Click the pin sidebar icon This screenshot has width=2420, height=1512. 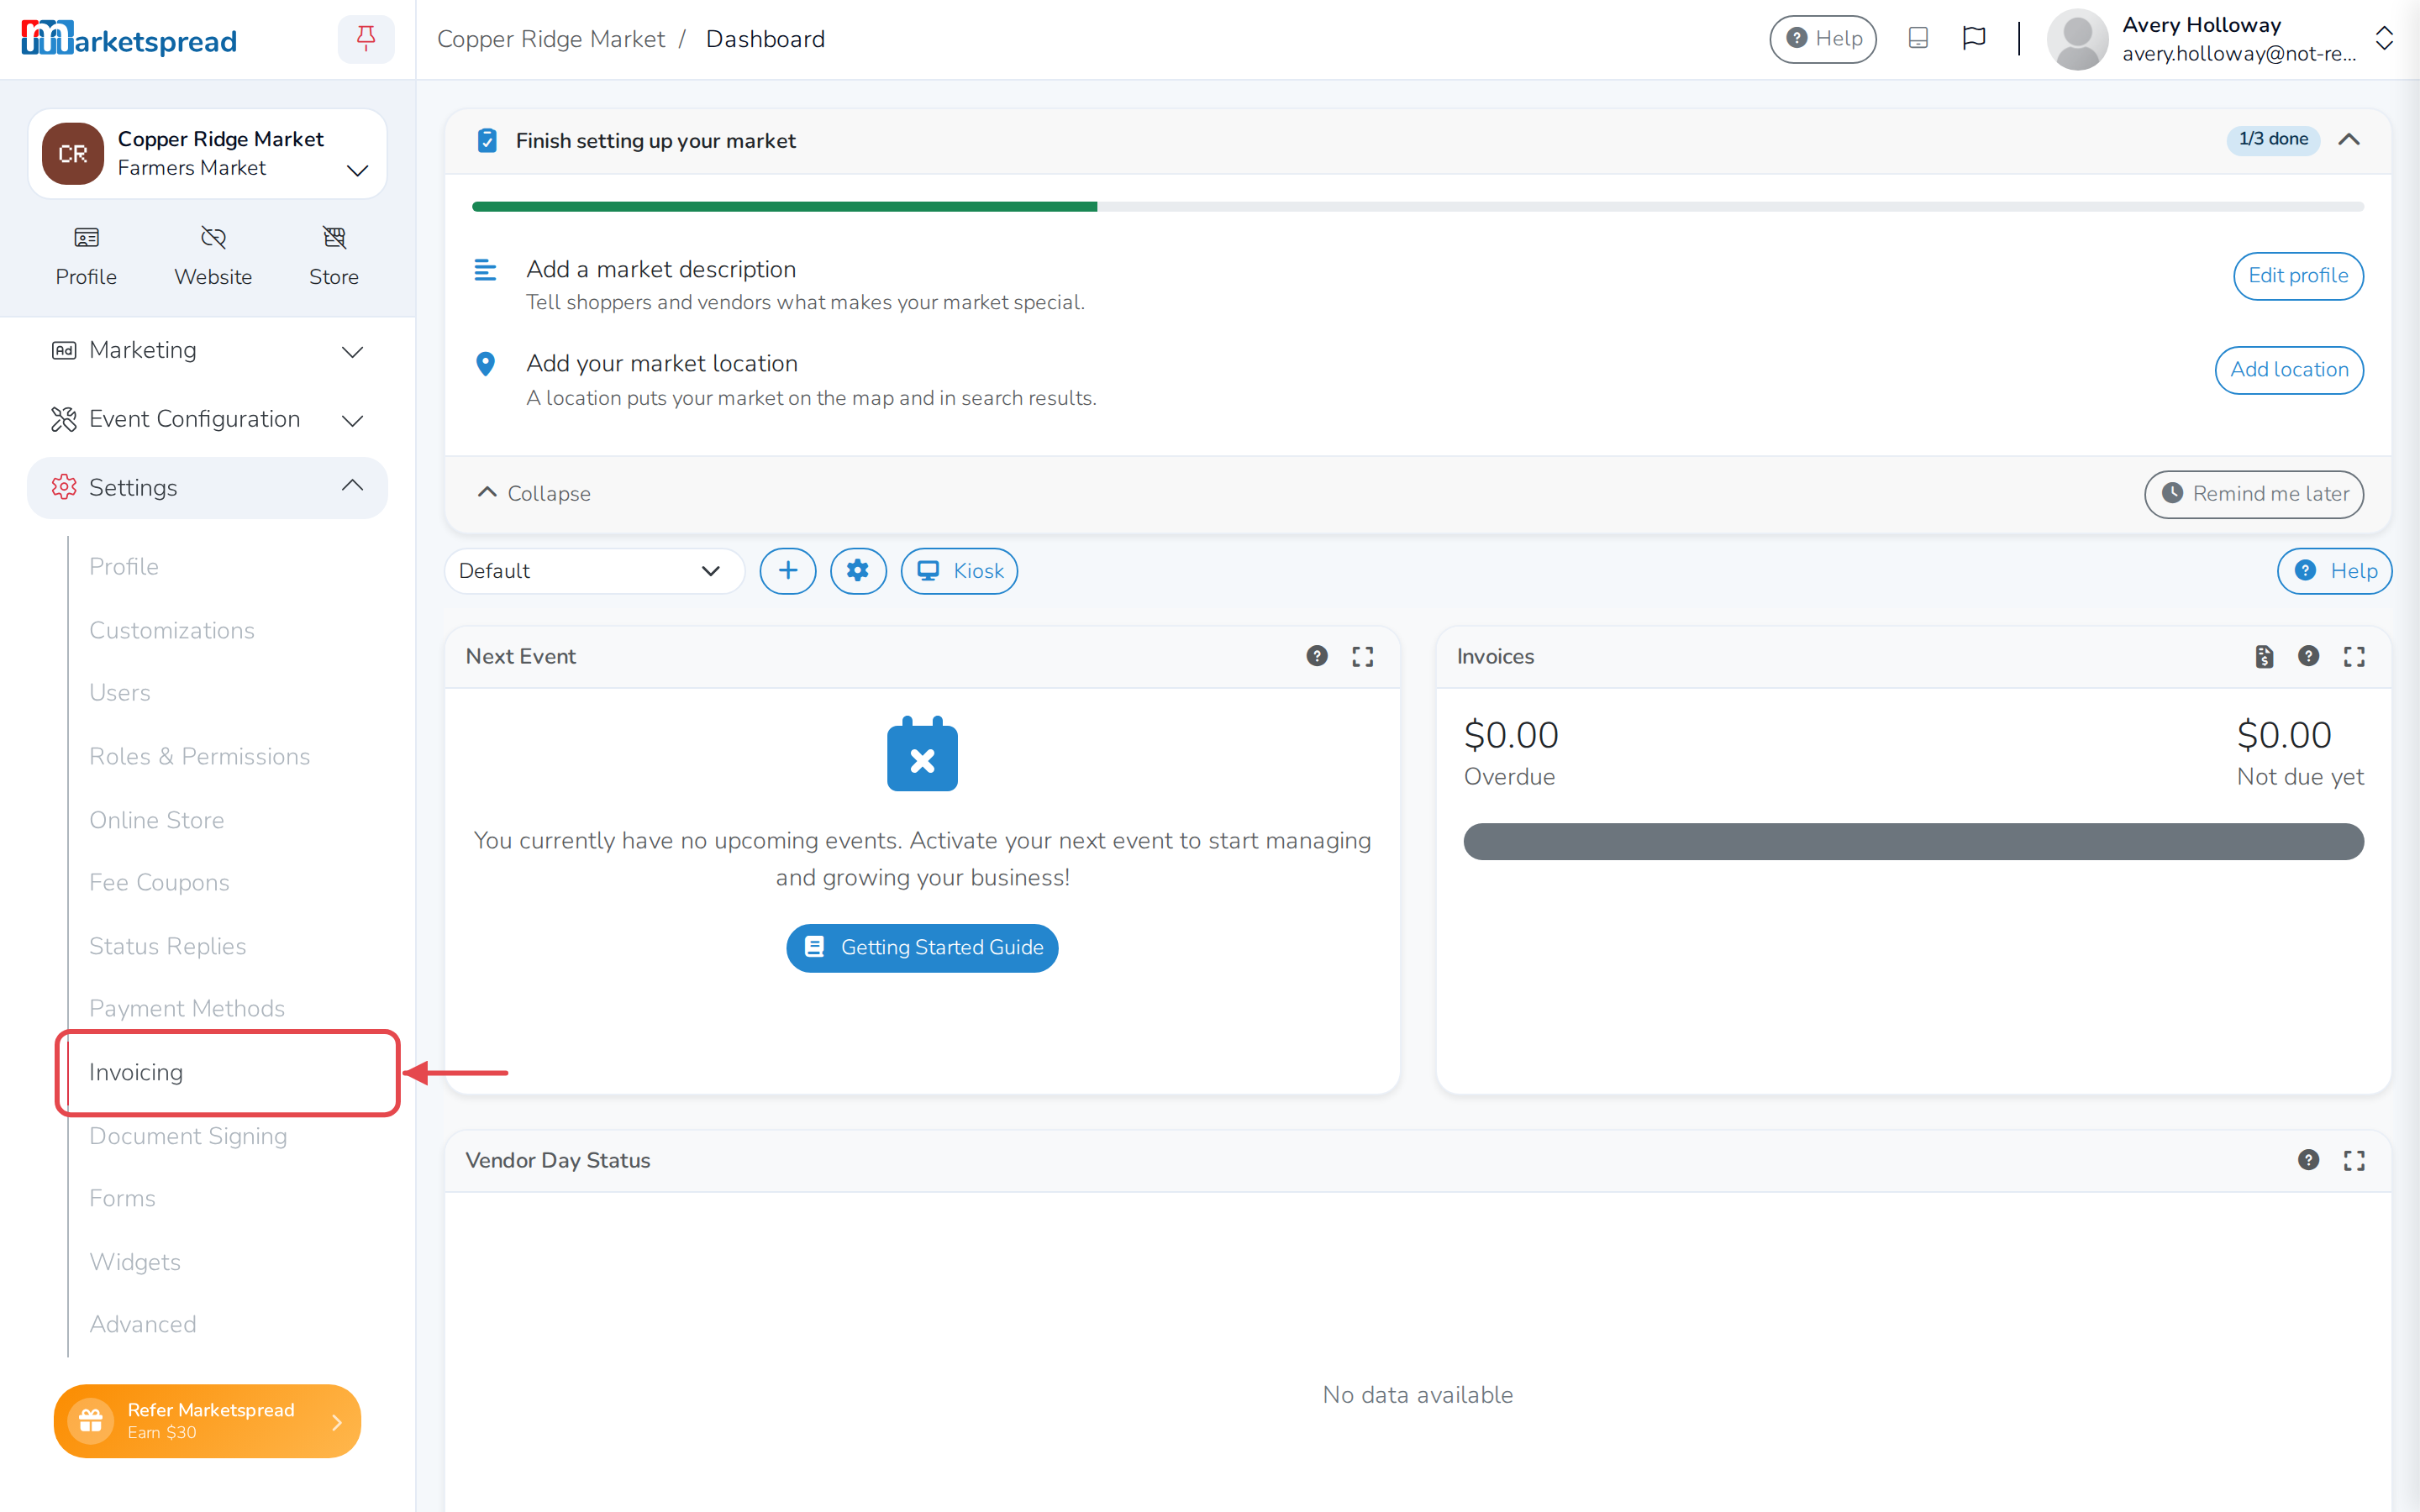click(x=366, y=39)
